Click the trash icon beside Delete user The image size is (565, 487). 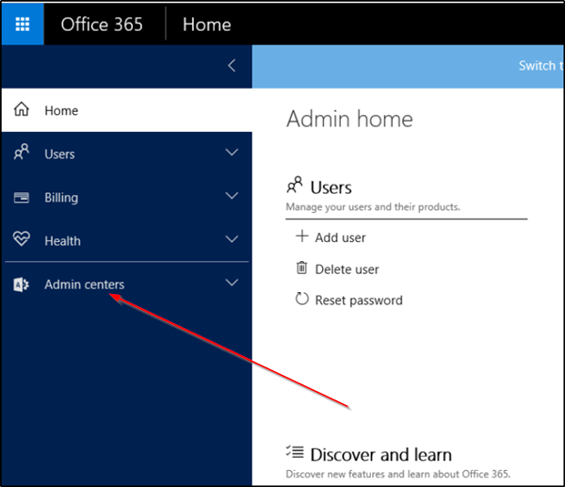tap(301, 268)
